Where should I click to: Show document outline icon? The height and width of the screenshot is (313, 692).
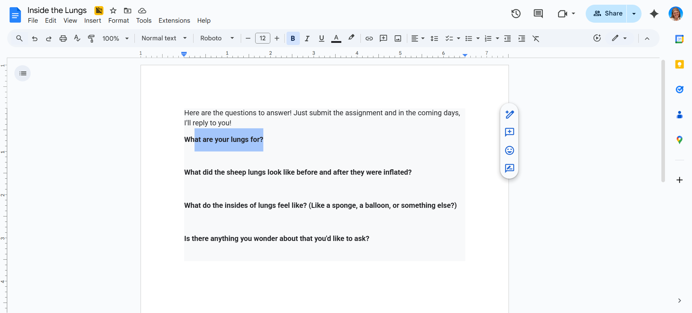pyautogui.click(x=23, y=73)
